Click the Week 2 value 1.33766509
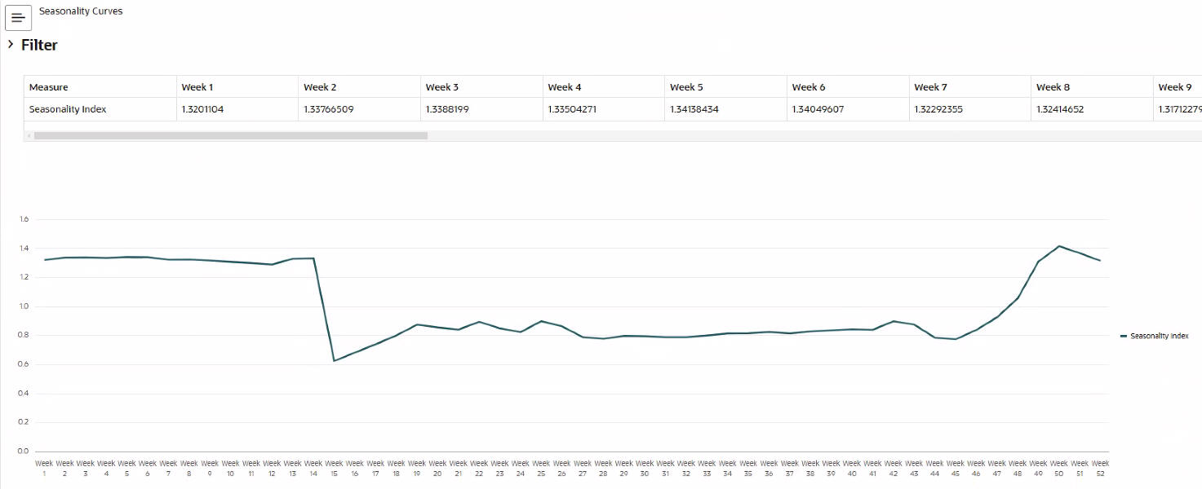 (328, 108)
